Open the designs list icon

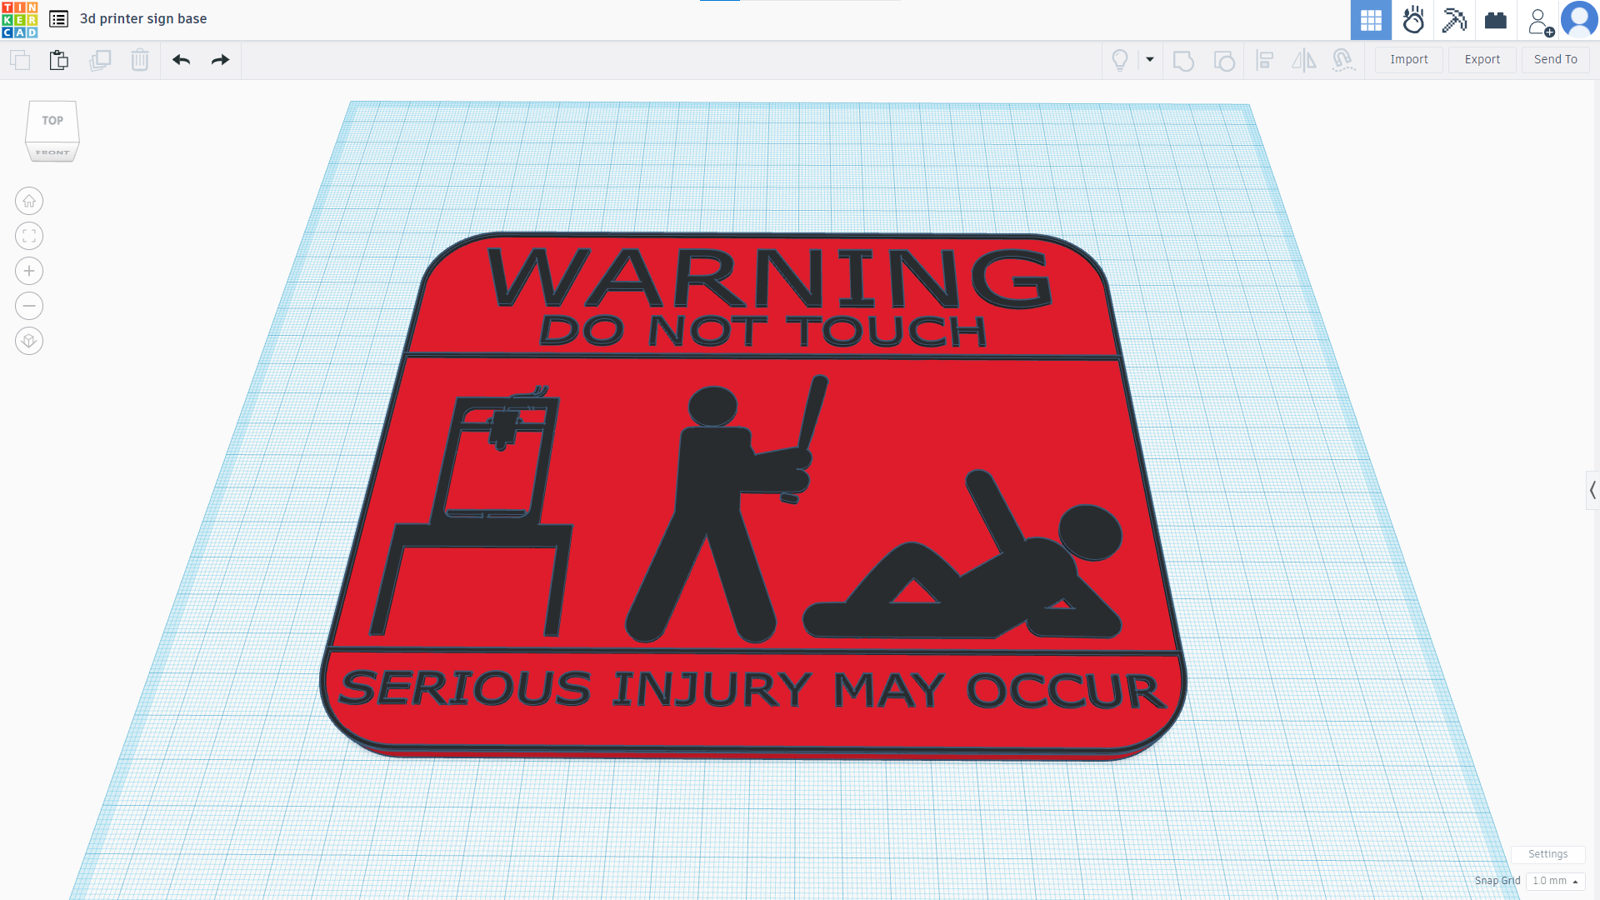click(58, 19)
